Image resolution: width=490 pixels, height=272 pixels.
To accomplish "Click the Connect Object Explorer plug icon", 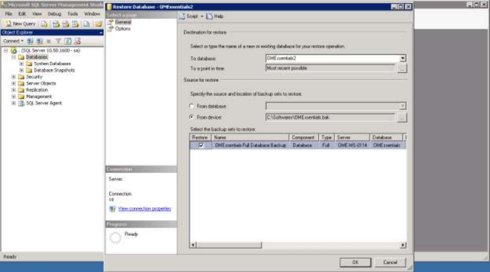I will [30, 41].
